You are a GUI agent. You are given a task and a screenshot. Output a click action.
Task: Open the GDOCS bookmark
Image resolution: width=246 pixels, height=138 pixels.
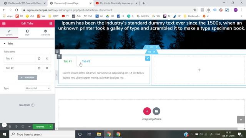(143, 16)
